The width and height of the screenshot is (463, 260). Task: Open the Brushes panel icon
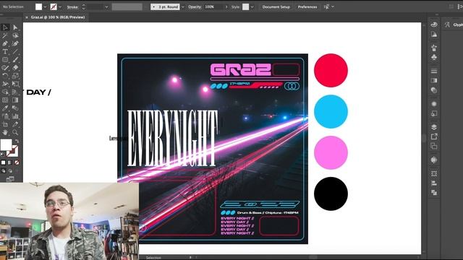(434, 48)
